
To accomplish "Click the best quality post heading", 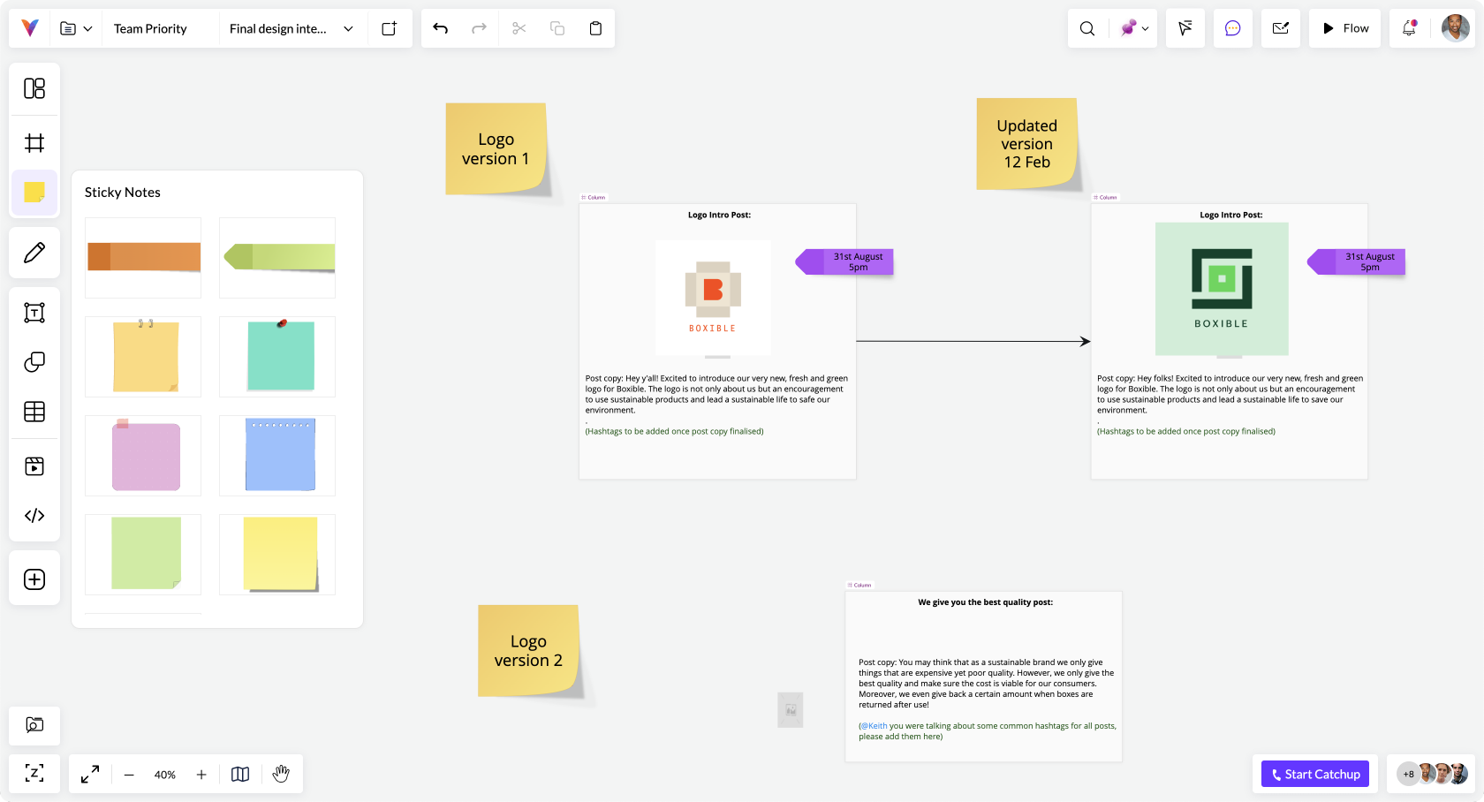I will pos(986,602).
